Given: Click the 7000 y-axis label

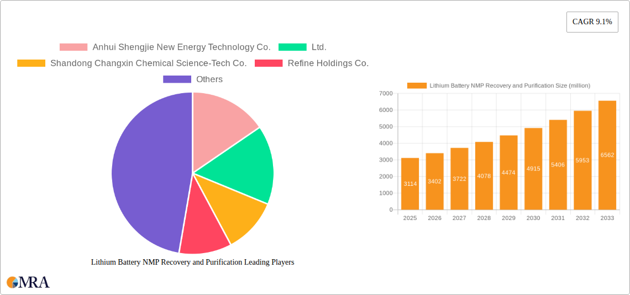Looking at the screenshot, I should pos(386,93).
